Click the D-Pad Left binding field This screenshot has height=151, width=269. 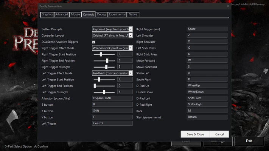point(207,98)
